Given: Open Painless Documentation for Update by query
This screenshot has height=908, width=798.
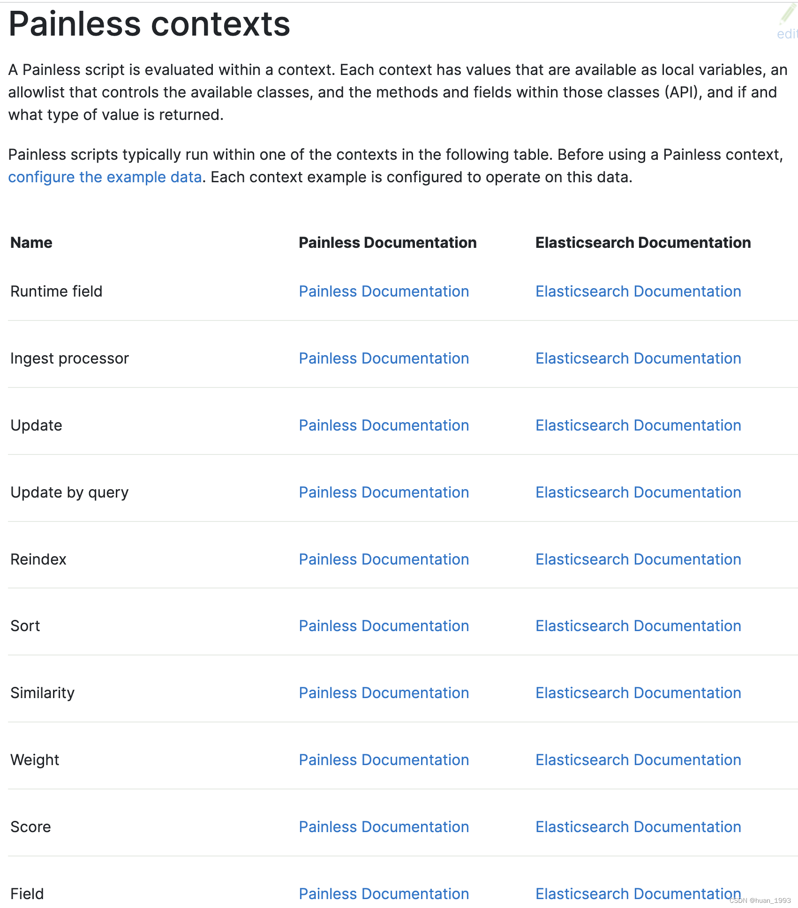Looking at the screenshot, I should pyautogui.click(x=384, y=492).
